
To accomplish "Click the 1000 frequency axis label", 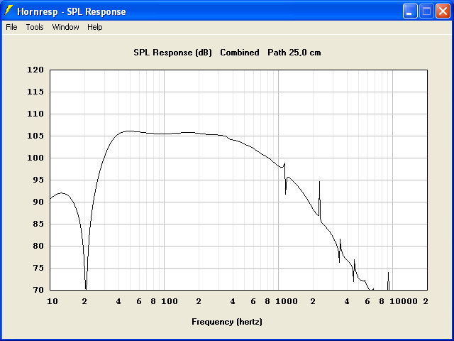I will pyautogui.click(x=286, y=301).
